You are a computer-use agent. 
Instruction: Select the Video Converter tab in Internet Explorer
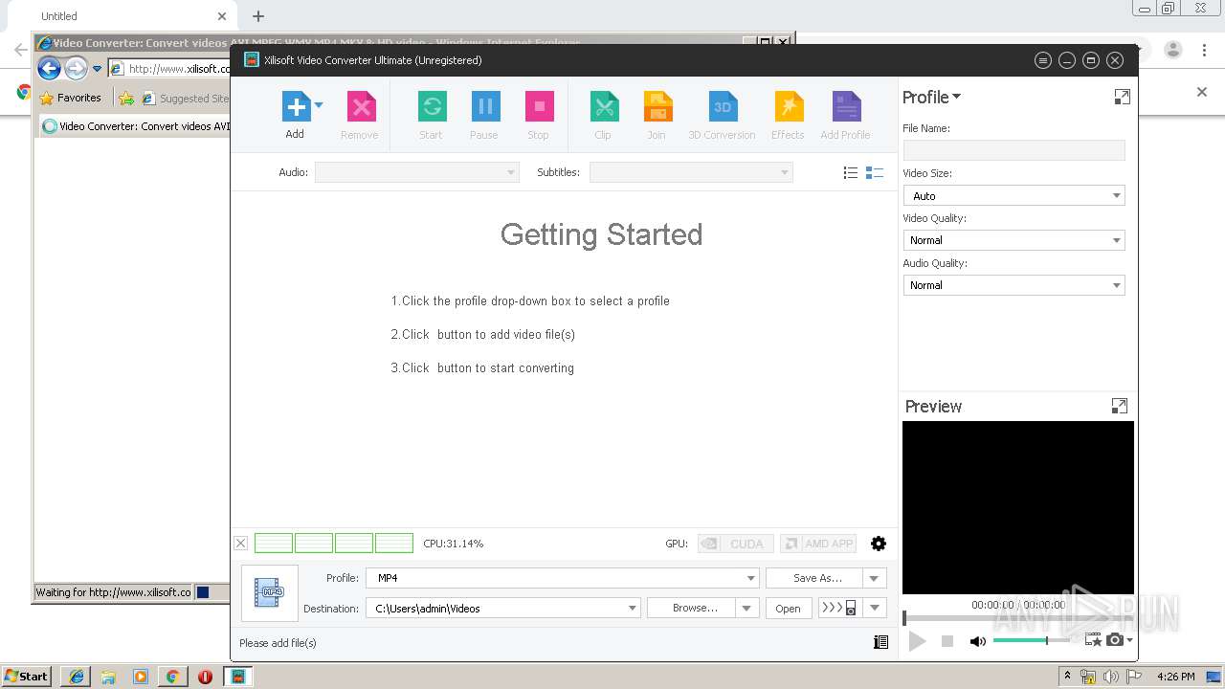[x=135, y=125]
